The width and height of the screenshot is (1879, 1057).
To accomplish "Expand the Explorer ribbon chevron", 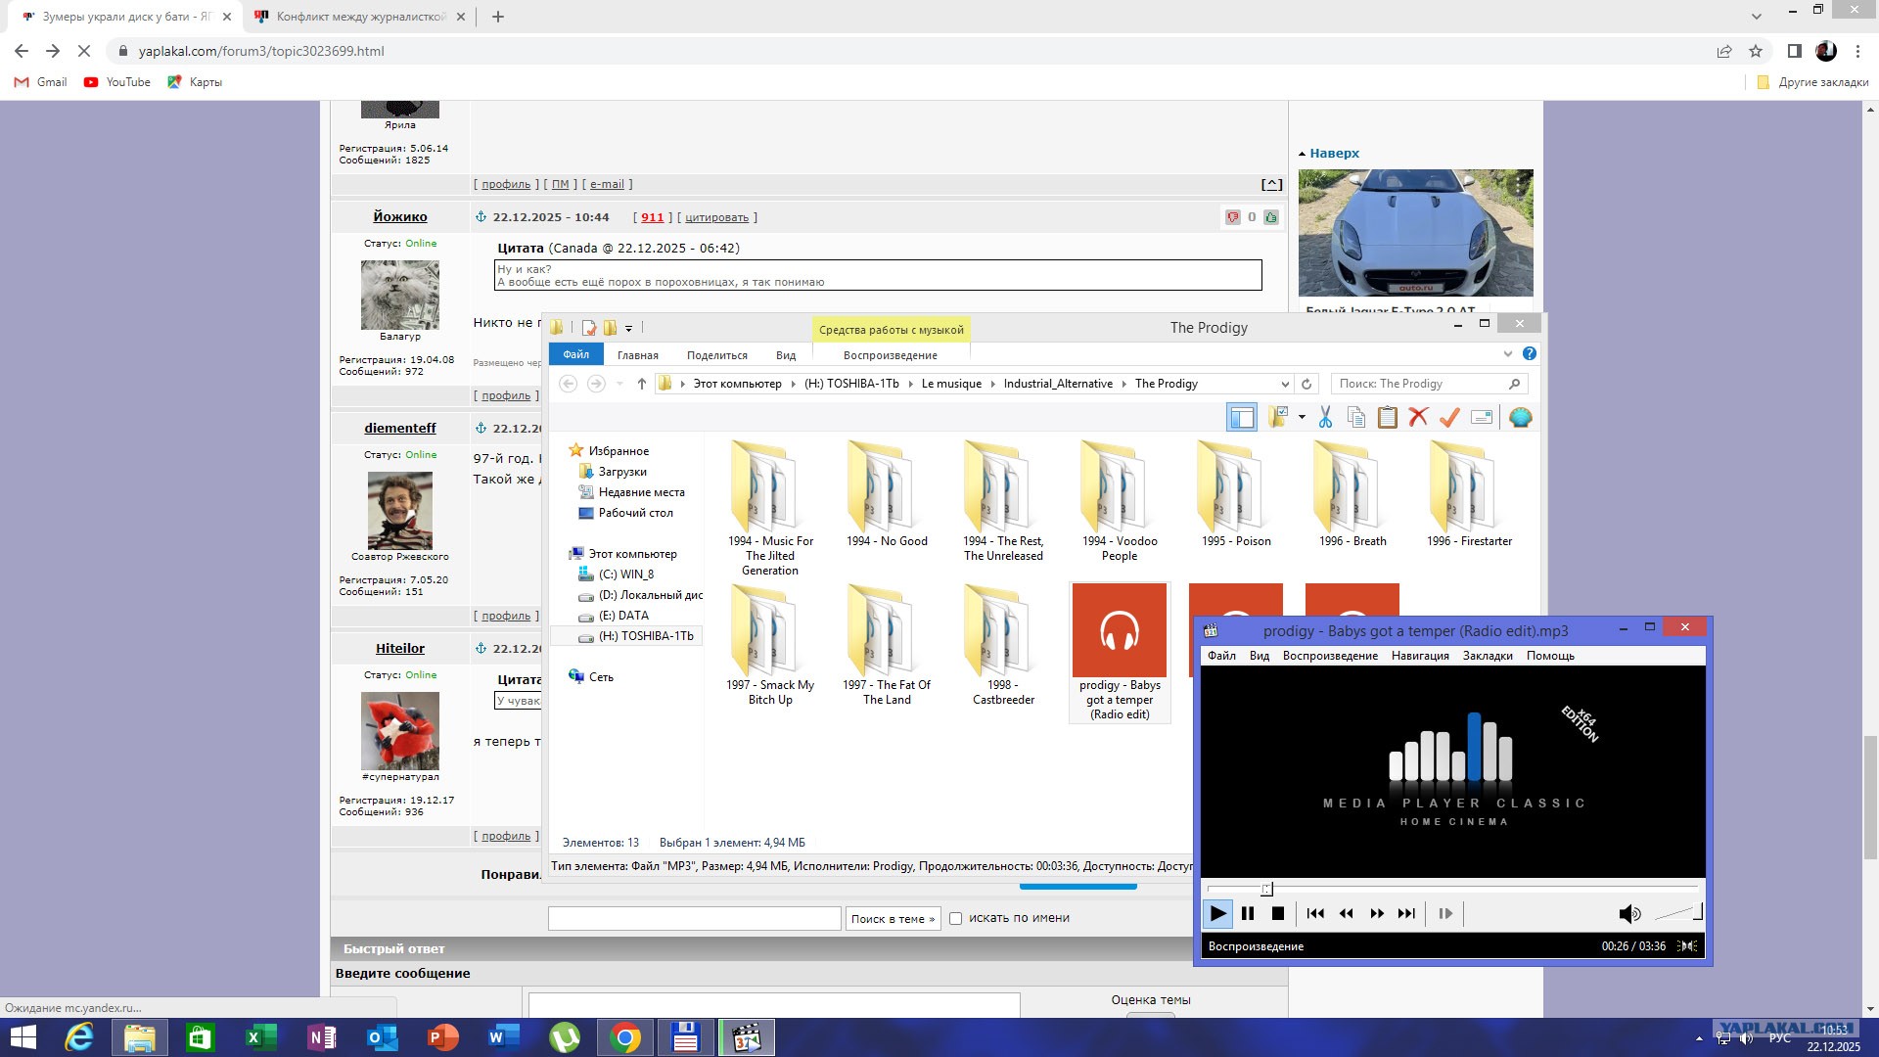I will pos(1507,354).
